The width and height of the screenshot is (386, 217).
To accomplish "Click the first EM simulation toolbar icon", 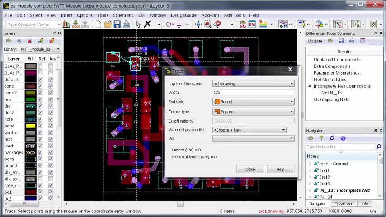I will (243, 24).
